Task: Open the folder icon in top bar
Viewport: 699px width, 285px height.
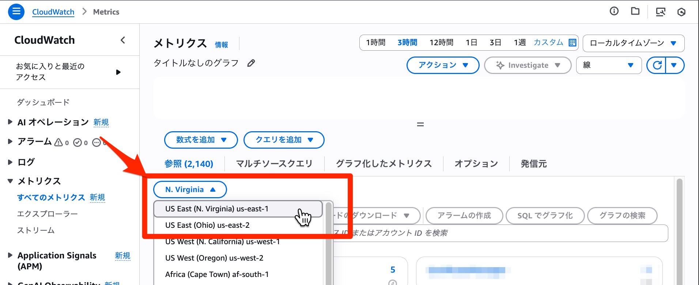Action: pyautogui.click(x=635, y=11)
